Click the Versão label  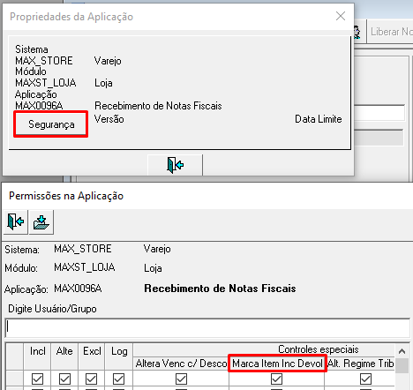click(x=109, y=119)
